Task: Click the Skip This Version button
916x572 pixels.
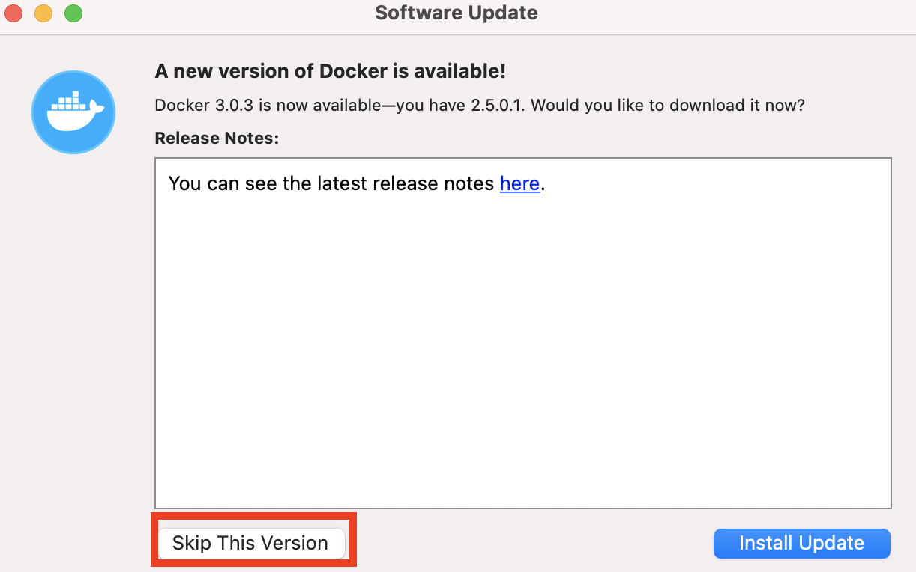Action: (250, 544)
